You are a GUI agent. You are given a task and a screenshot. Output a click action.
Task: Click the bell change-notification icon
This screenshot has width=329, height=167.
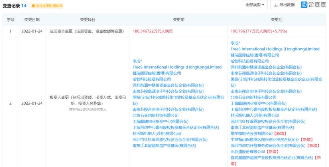click(x=33, y=6)
